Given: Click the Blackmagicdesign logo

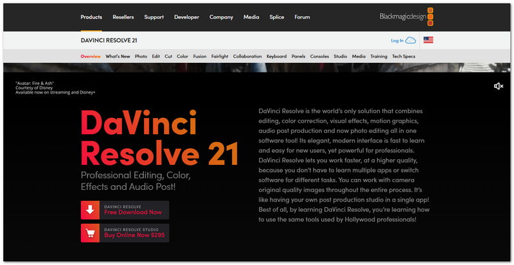Looking at the screenshot, I should click(x=407, y=17).
